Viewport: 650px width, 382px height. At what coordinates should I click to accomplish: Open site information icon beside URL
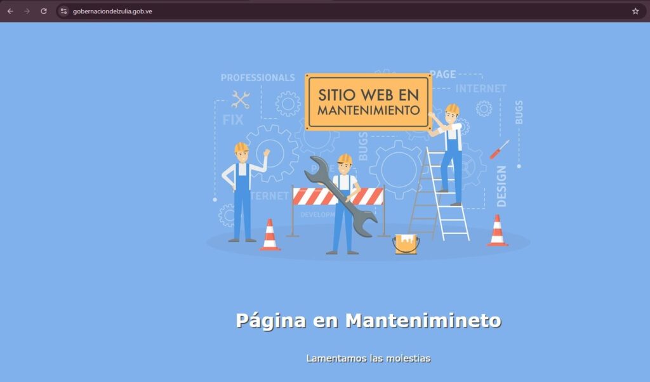tap(63, 11)
